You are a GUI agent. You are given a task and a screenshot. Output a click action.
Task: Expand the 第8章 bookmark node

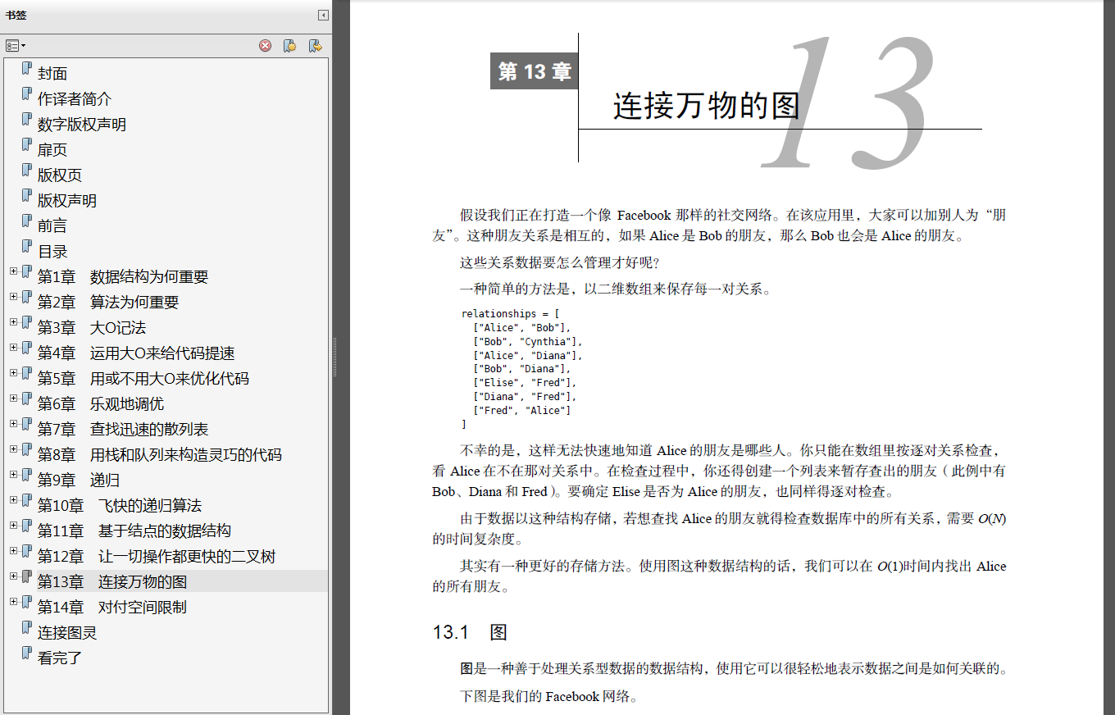click(13, 449)
